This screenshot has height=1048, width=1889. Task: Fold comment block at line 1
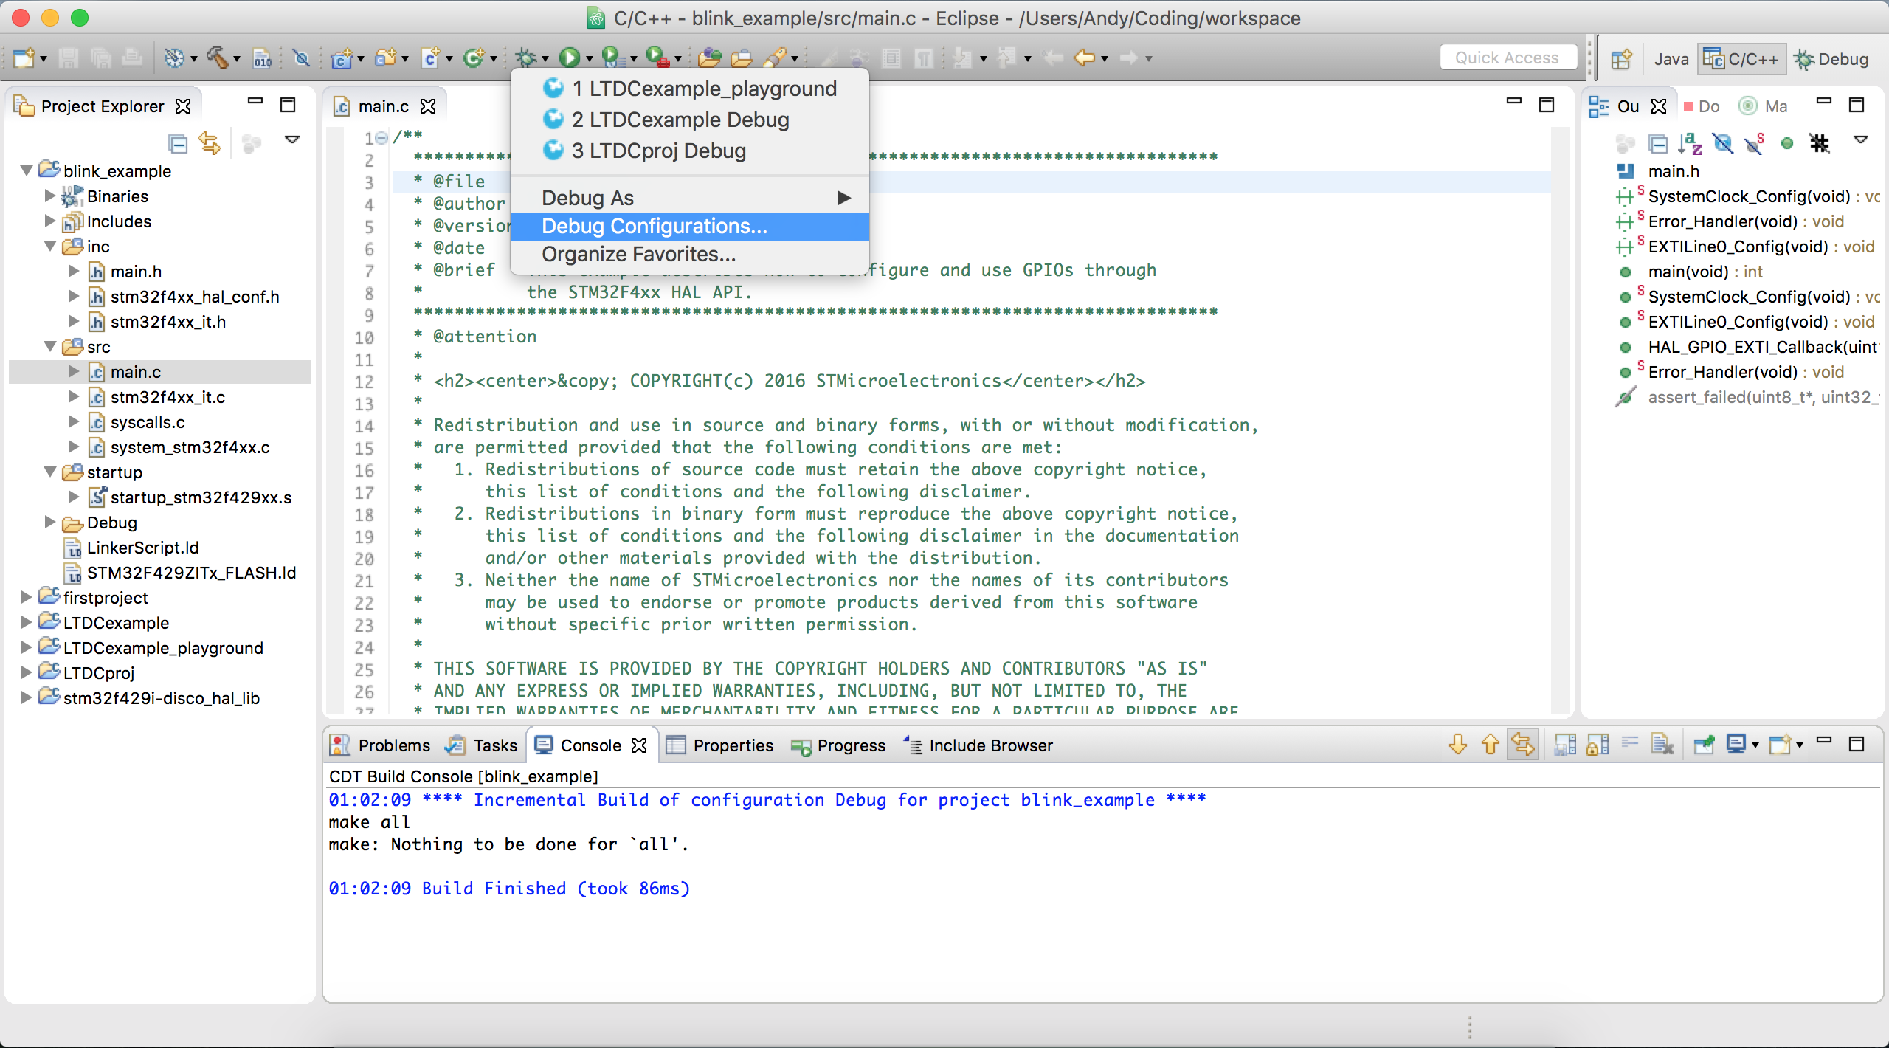(381, 137)
